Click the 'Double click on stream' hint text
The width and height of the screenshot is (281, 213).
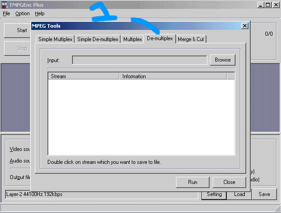click(104, 162)
